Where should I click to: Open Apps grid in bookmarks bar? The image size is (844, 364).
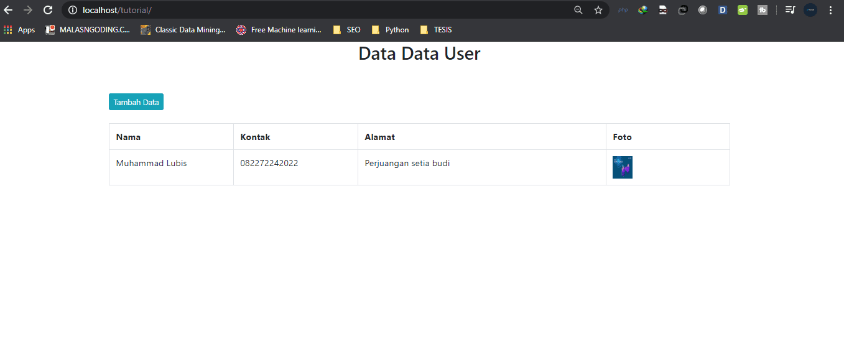19,30
